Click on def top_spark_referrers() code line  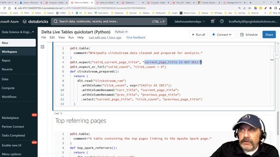point(93,148)
